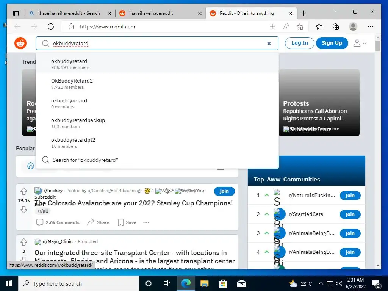Join r/AnimalsBeingB... community
This screenshot has width=388, height=291.
coord(350,233)
